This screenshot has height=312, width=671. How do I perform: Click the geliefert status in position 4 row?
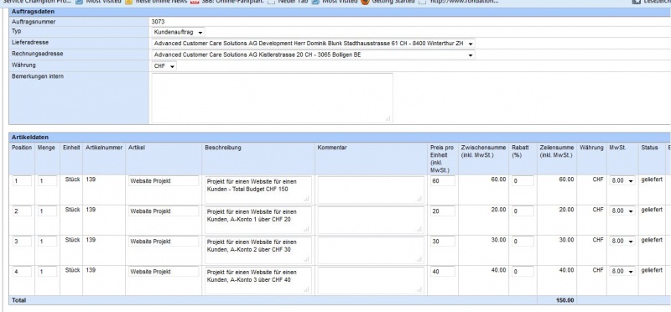tap(652, 271)
